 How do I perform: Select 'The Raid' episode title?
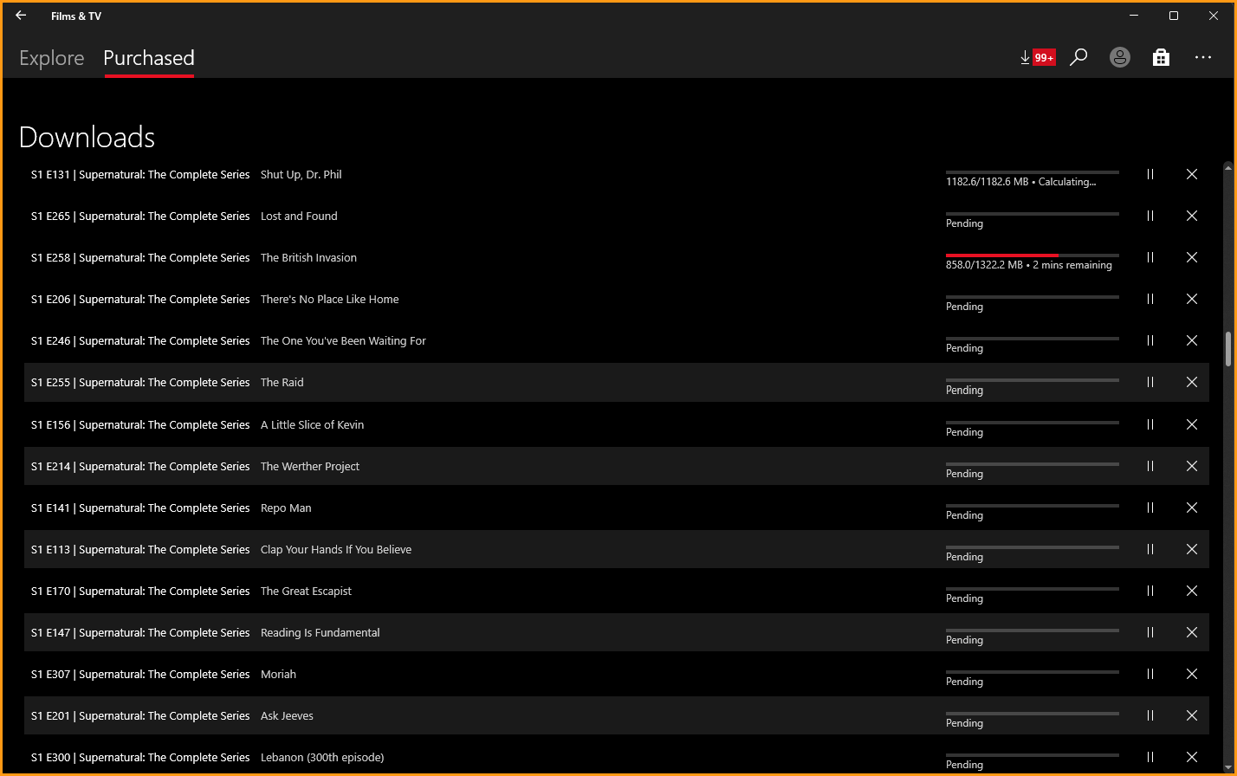[x=282, y=382]
